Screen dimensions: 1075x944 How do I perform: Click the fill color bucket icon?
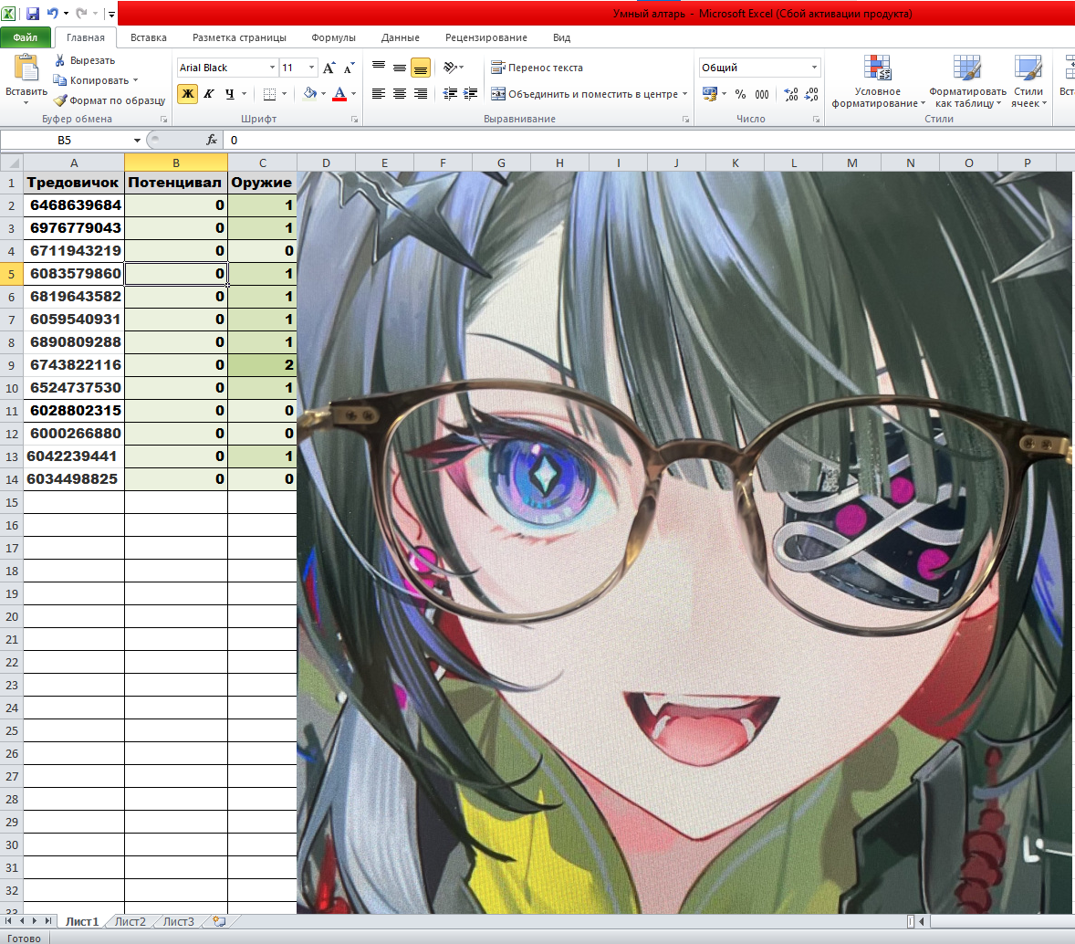click(310, 93)
